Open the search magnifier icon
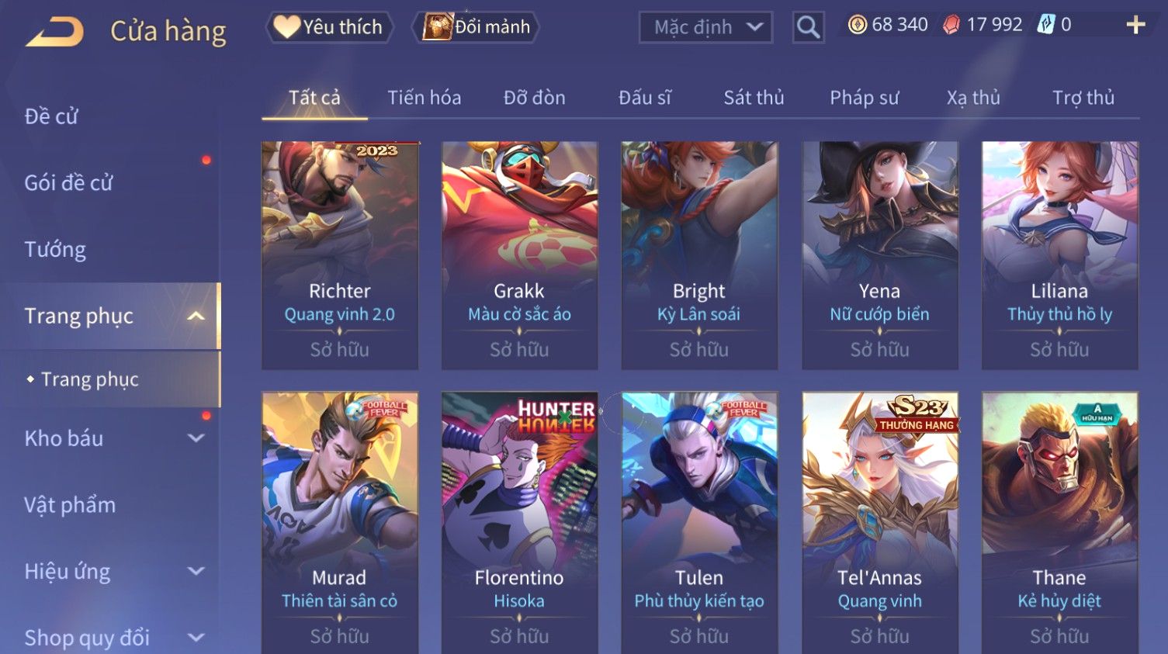 pyautogui.click(x=808, y=28)
